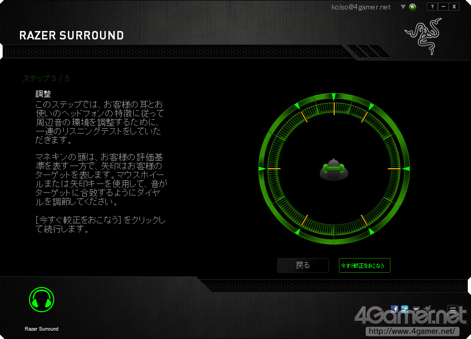471x339 pixels.
Task: Open the Razer Surround headphone tab icon
Action: pos(42,300)
